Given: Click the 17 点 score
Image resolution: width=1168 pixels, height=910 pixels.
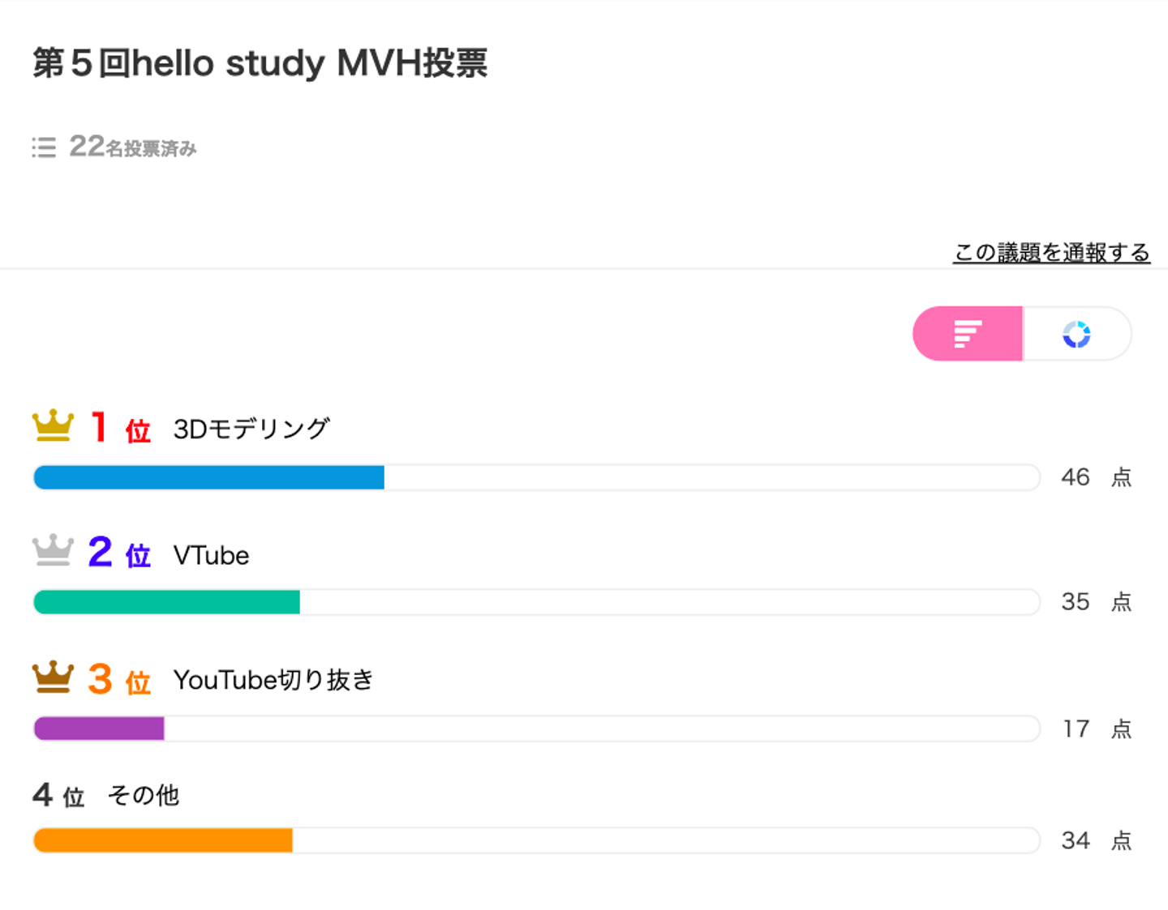Looking at the screenshot, I should pos(1095,728).
